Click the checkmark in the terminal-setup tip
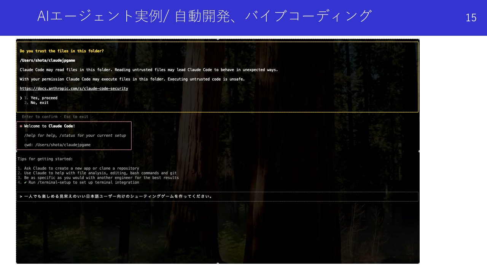Viewport: 487px width, 274px height. (25, 183)
